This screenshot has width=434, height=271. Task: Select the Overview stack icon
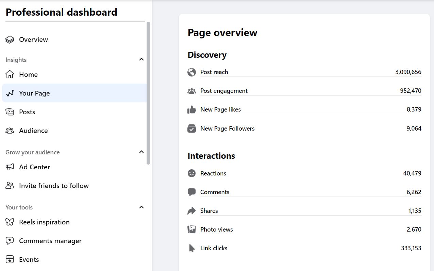point(10,39)
